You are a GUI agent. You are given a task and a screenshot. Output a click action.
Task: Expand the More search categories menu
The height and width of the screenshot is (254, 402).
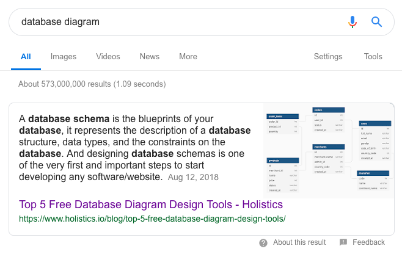tap(188, 57)
